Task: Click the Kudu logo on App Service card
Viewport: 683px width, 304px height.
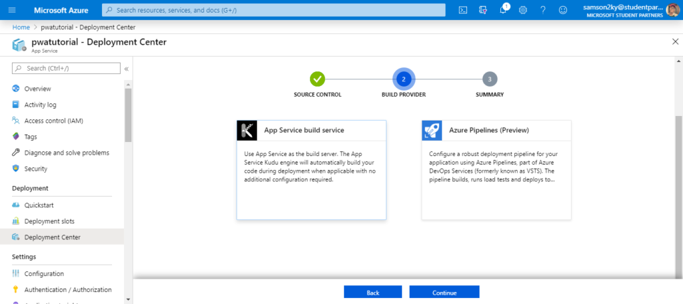Action: 247,130
